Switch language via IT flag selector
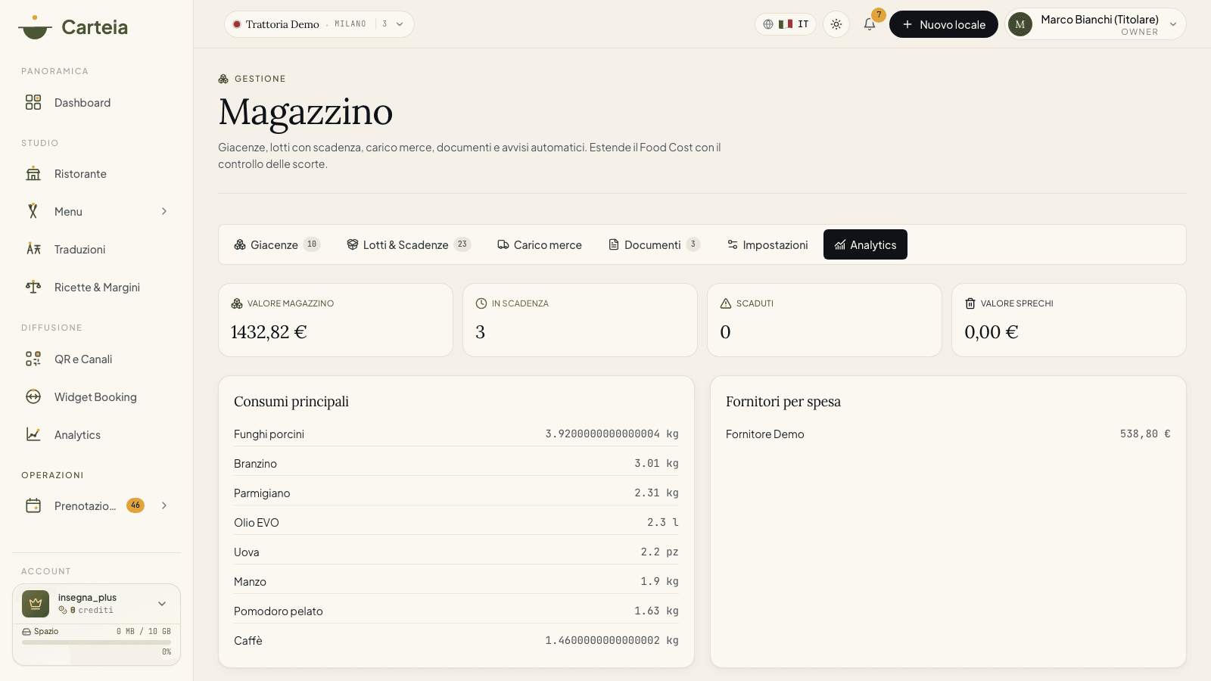 [x=786, y=24]
